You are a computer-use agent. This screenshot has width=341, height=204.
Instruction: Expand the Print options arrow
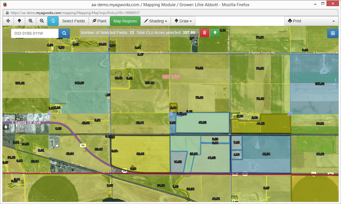point(333,21)
